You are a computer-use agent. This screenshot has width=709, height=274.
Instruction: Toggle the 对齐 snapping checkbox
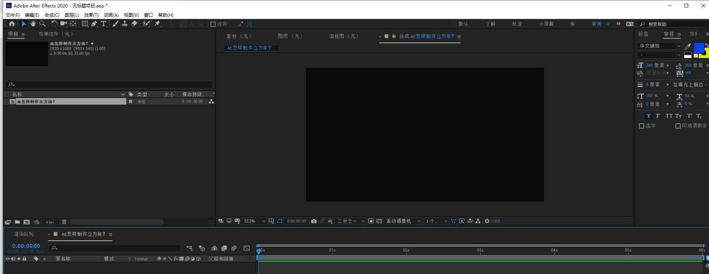tap(213, 24)
